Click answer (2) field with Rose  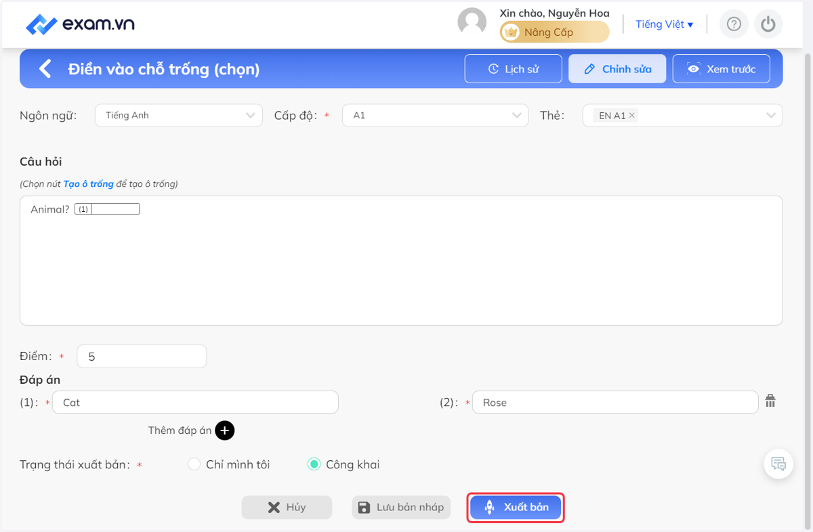[x=615, y=403]
